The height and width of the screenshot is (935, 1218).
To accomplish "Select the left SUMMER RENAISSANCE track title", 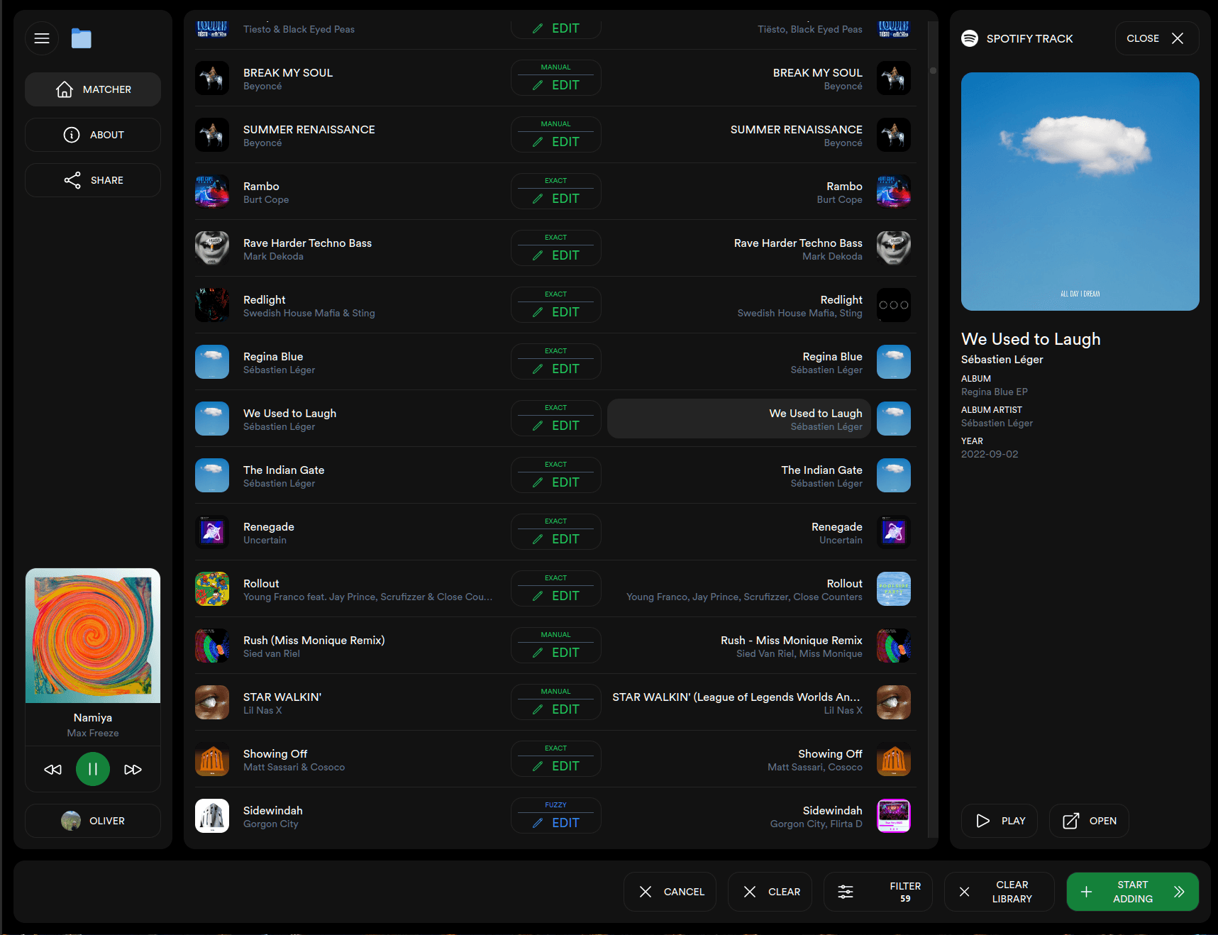I will point(309,129).
